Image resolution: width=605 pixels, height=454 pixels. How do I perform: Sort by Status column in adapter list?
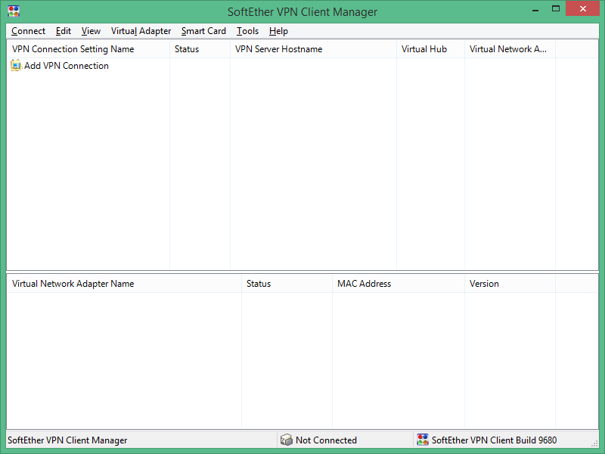tap(287, 284)
